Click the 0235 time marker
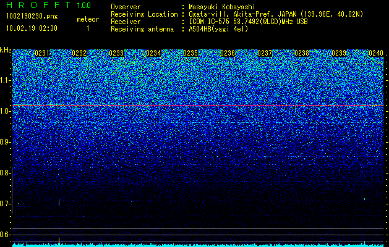The height and width of the screenshot is (247, 389). coord(190,53)
